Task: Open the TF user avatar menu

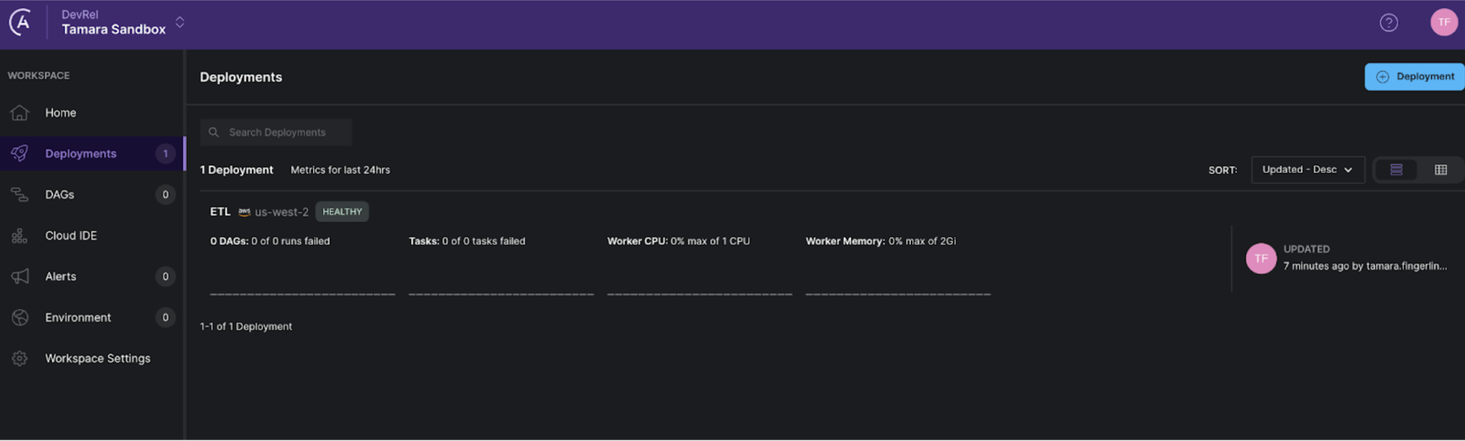Action: coord(1444,23)
